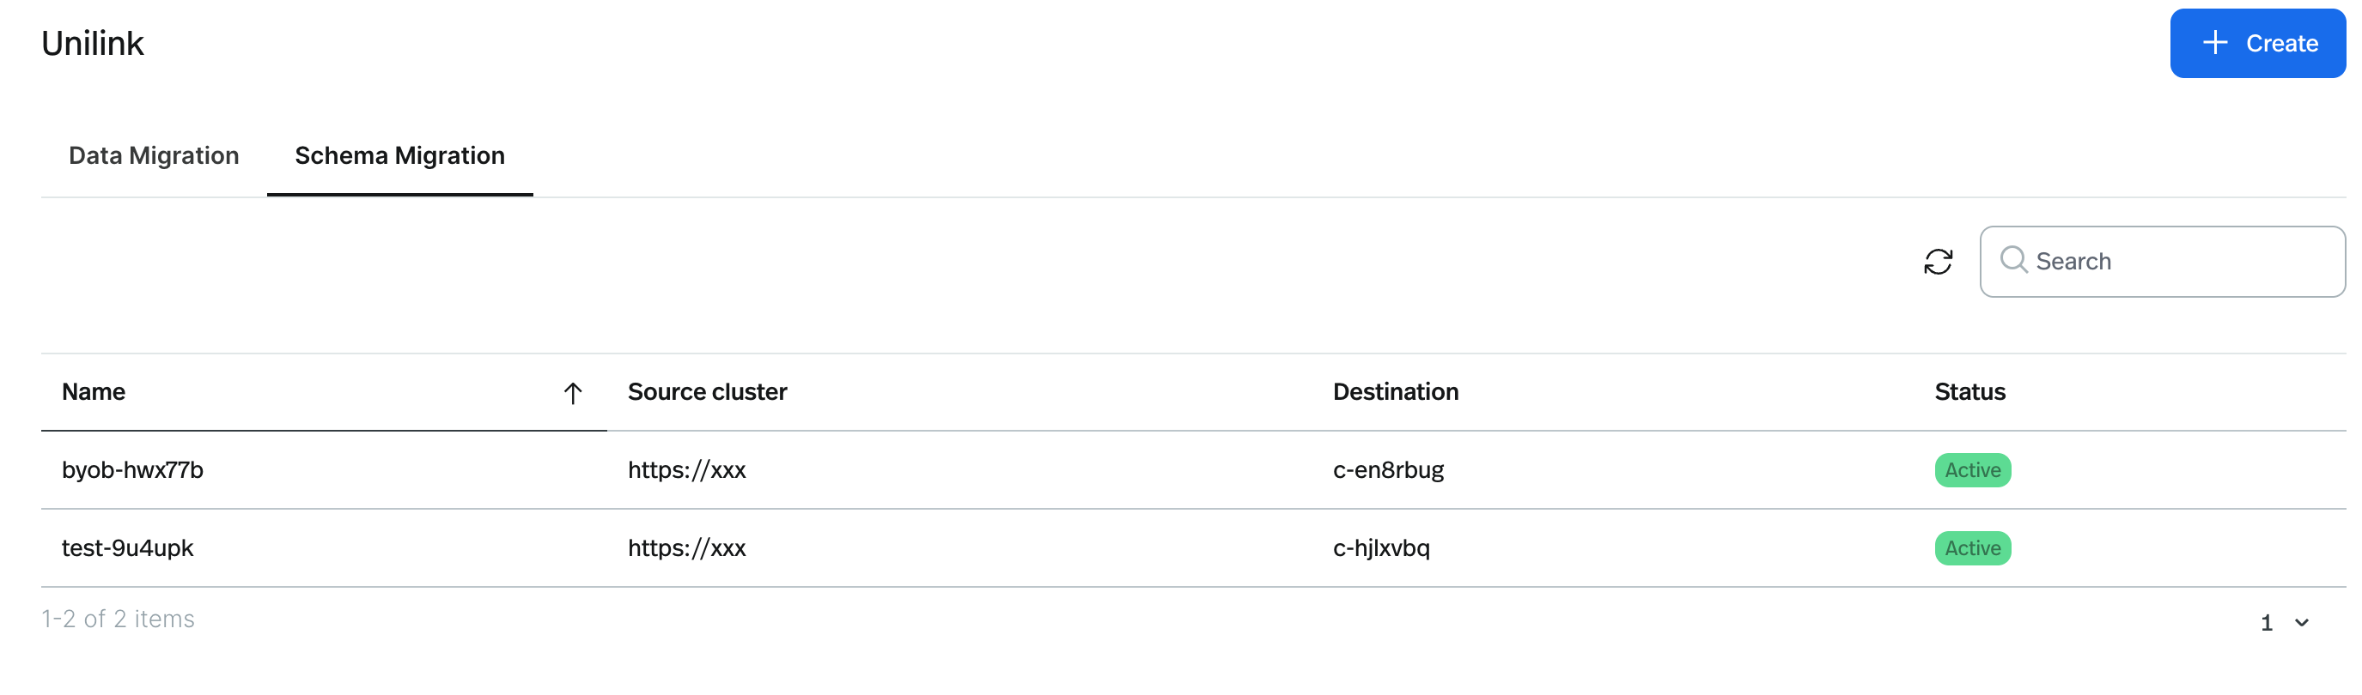
Task: Open the page number dropdown showing 1
Action: tap(2267, 623)
